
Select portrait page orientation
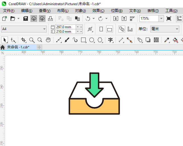pos(101,29)
